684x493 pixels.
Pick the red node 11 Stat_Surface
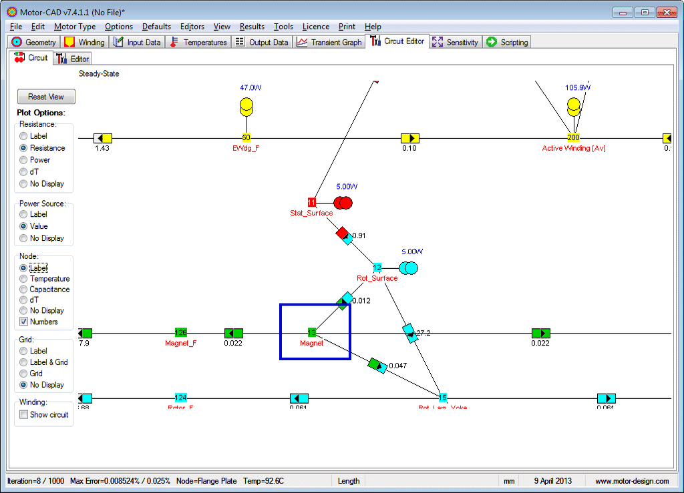311,203
